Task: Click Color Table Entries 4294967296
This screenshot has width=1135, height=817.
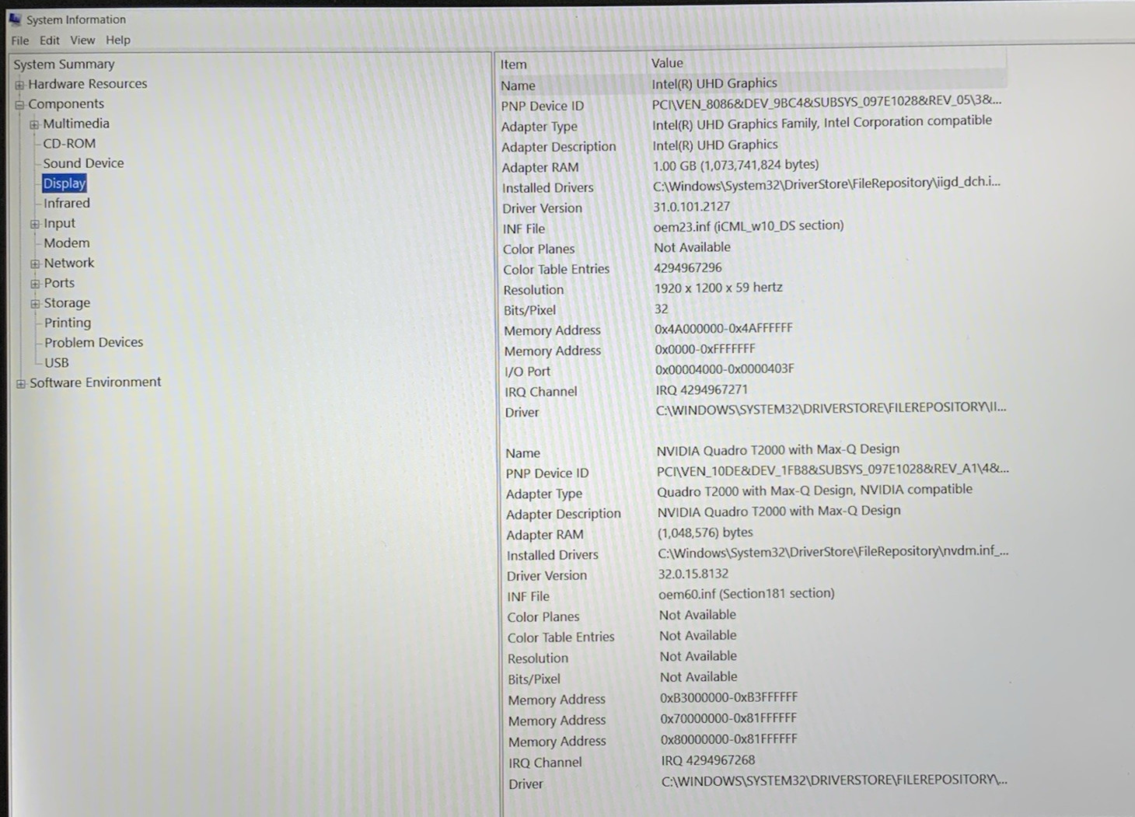Action: [688, 268]
